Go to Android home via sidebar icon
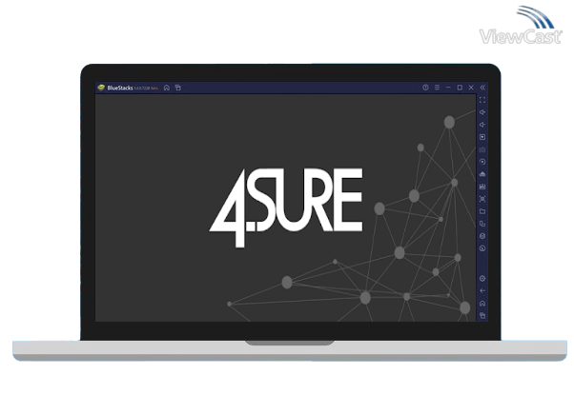This screenshot has width=574, height=394. (482, 304)
